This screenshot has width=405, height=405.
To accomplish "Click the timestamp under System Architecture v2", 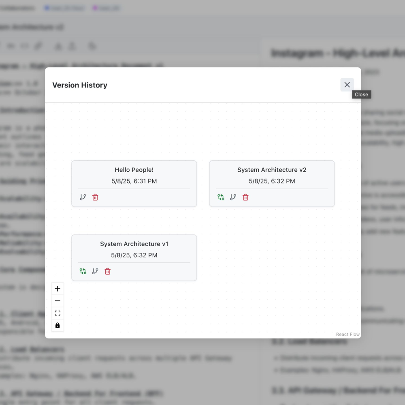I will (x=272, y=181).
